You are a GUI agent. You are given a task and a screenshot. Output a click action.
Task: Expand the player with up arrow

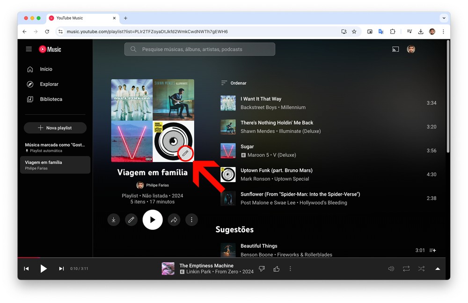tap(438, 269)
